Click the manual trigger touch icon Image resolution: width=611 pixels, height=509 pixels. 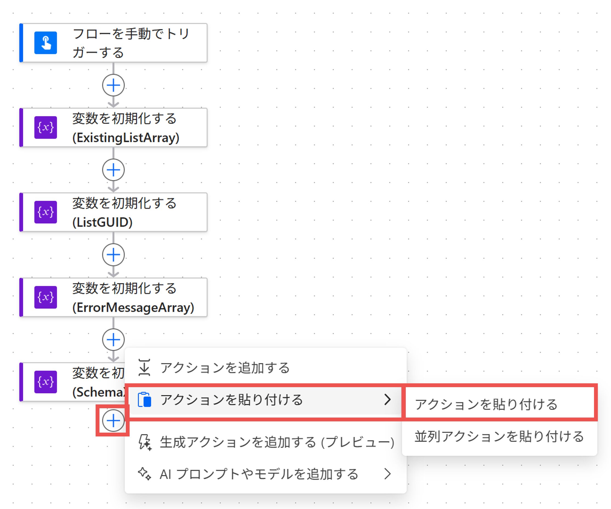[x=46, y=43]
